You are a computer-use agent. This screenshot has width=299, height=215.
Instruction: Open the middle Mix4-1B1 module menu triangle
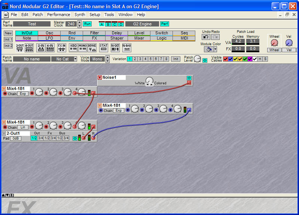[x=100, y=105]
